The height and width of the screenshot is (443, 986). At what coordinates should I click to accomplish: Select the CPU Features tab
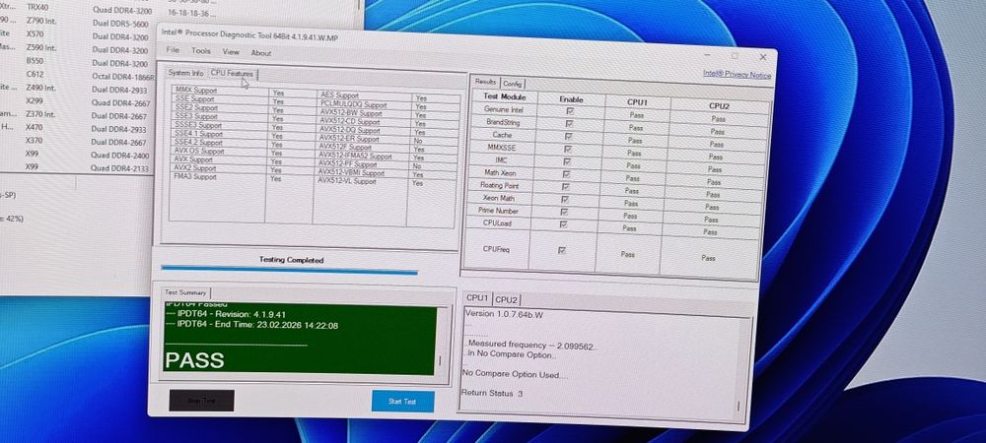232,74
